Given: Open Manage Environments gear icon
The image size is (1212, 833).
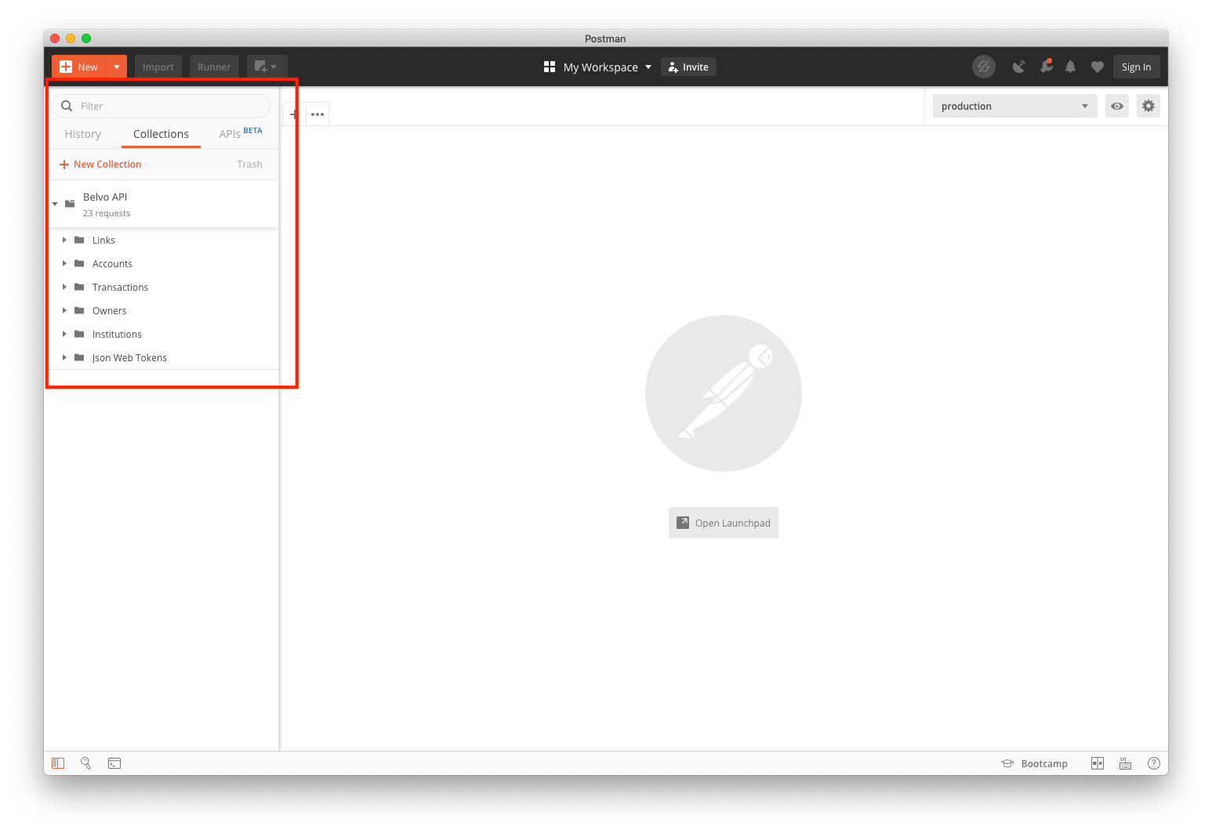Looking at the screenshot, I should click(1148, 106).
